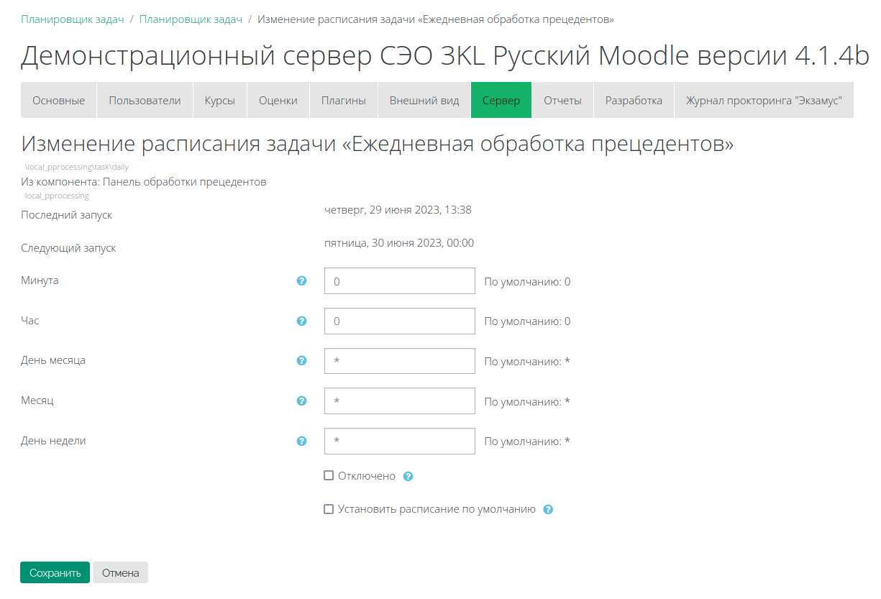881x599 pixels.
Task: Enable the Отключено checkbox
Action: [329, 475]
